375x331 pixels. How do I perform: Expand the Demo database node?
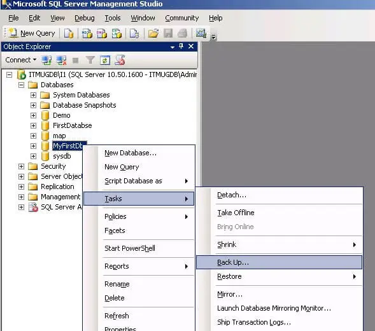[33, 115]
